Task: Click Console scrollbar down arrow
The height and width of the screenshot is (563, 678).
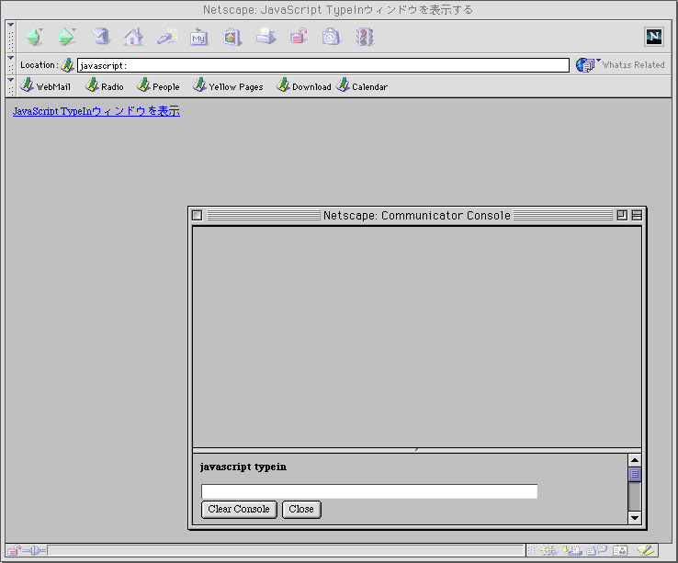Action: (x=634, y=518)
